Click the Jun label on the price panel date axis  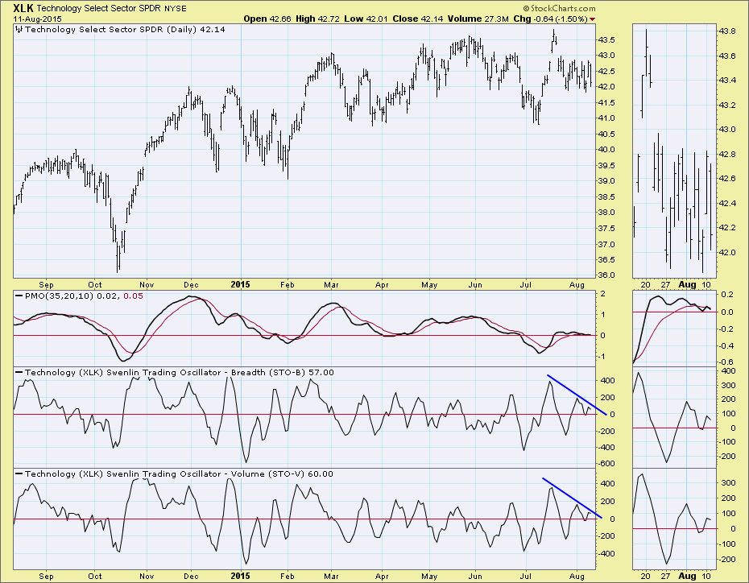point(475,284)
